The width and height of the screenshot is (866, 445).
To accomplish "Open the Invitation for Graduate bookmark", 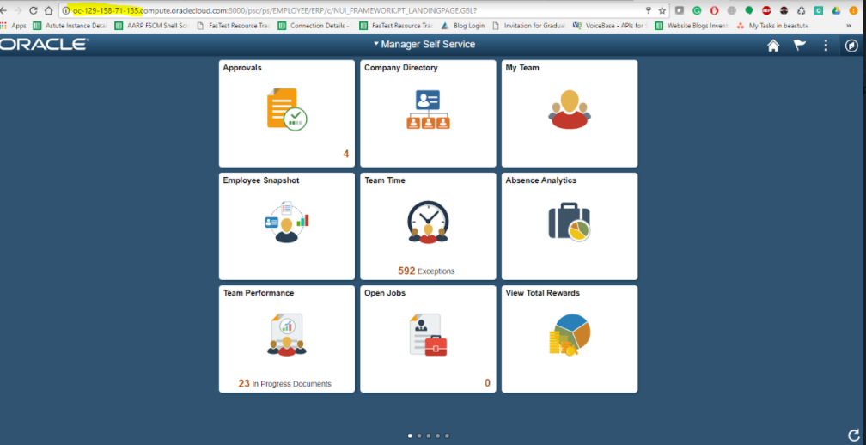I will tap(529, 26).
